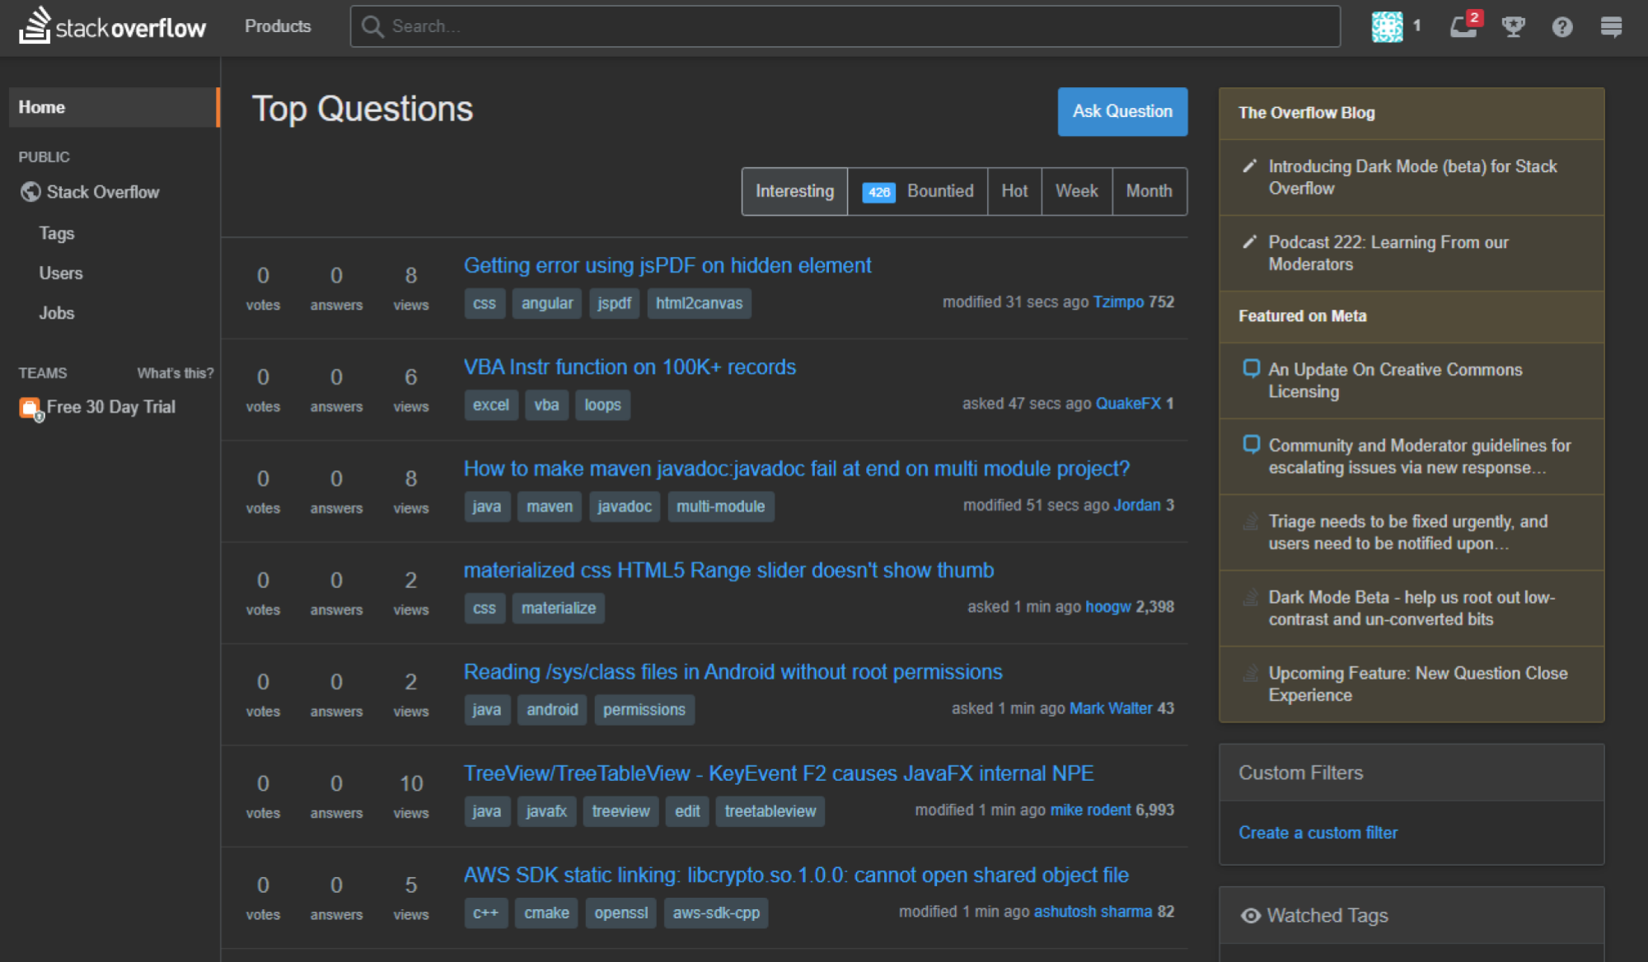Screen dimensions: 1648x962
Task: Open user hoogw's profile
Action: (x=1107, y=607)
